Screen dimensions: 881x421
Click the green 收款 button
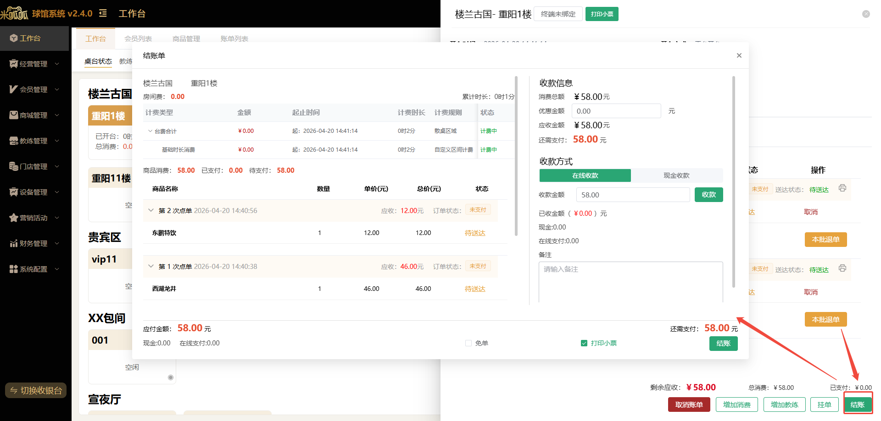pyautogui.click(x=709, y=195)
